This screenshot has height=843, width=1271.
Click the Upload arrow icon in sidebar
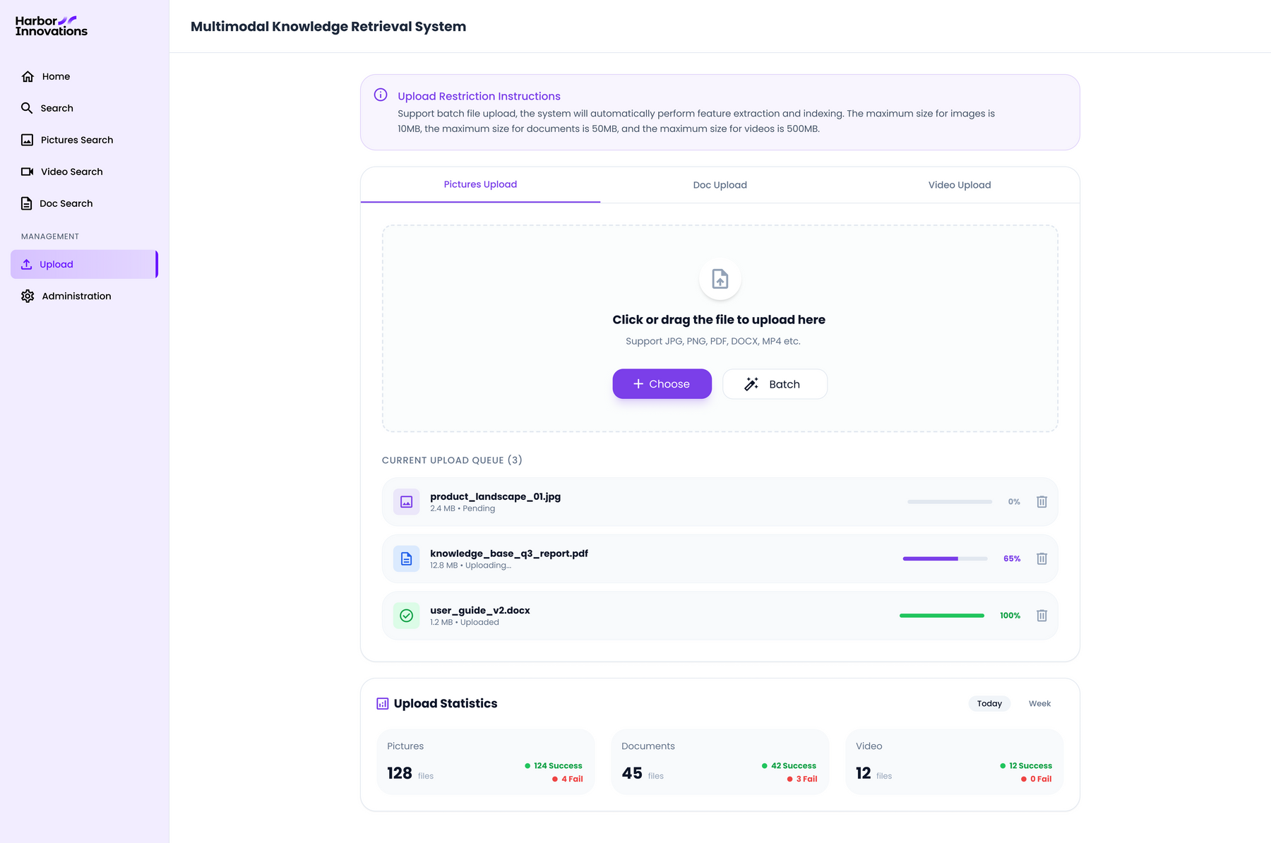tap(26, 264)
